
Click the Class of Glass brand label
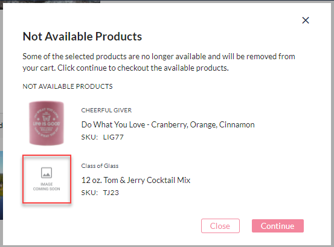[100, 166]
